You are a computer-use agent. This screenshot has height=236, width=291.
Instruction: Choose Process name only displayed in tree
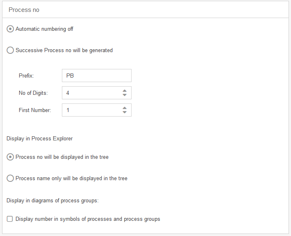point(10,179)
